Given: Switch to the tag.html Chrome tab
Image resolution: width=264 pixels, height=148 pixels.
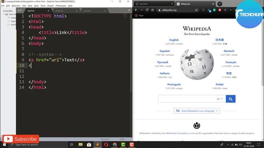Looking at the screenshot, I should click(153, 4).
